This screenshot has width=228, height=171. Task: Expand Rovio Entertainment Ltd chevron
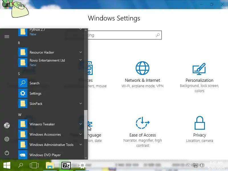click(x=81, y=60)
